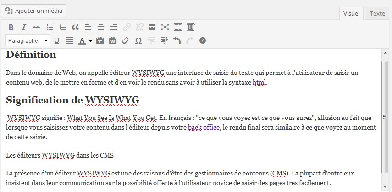
Task: Click the Signification de WYSIWYG heading
Action: pyautogui.click(x=73, y=100)
